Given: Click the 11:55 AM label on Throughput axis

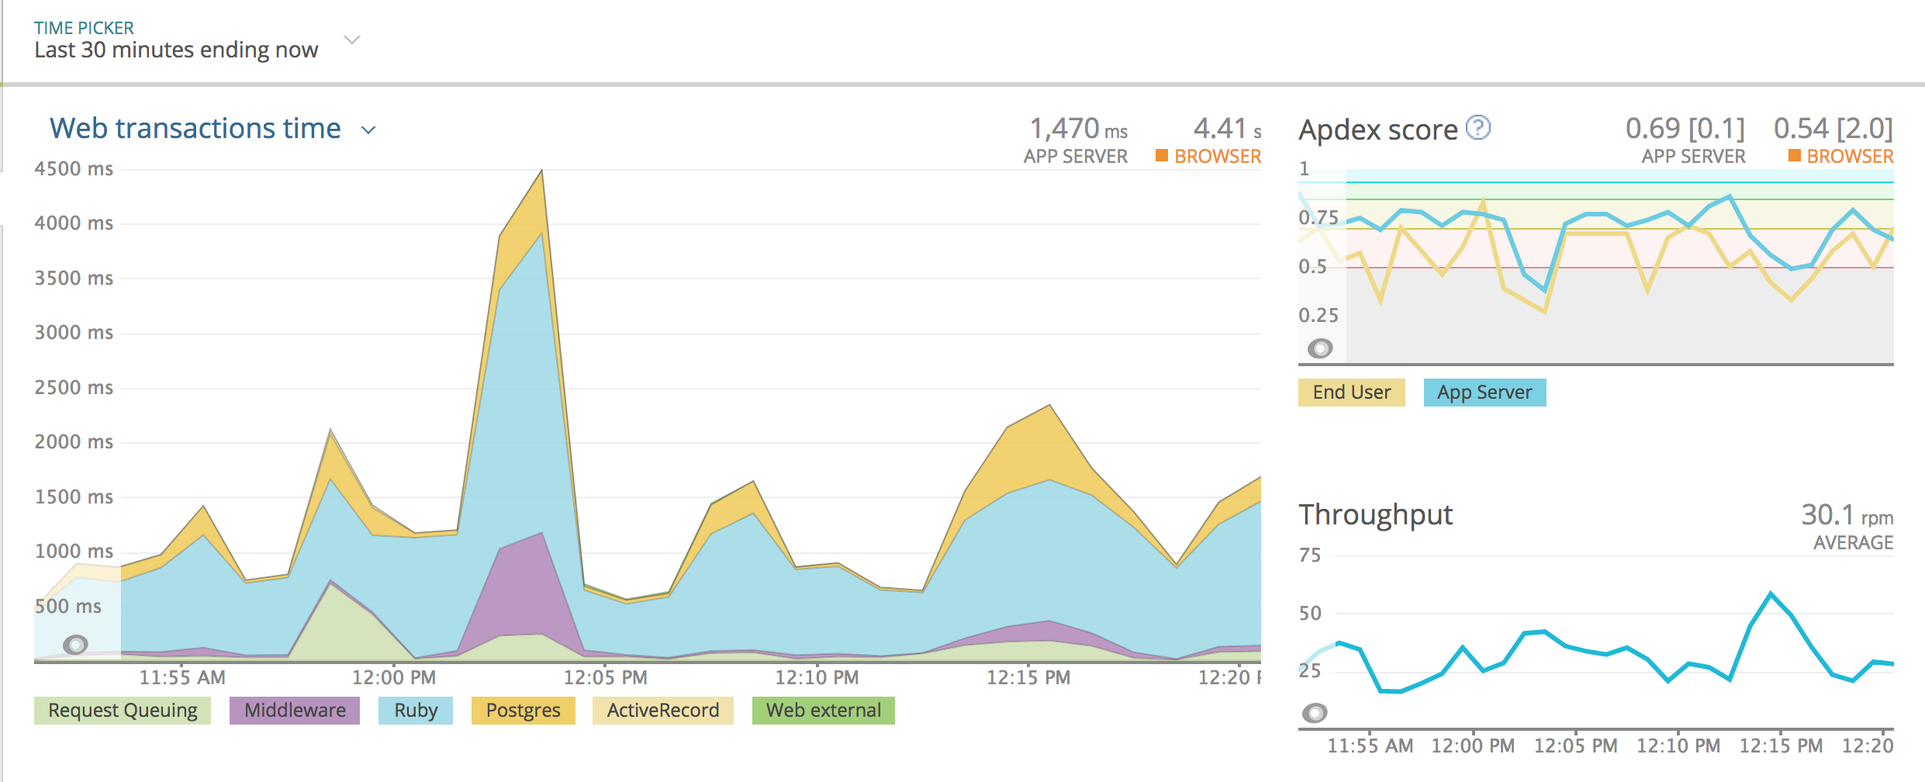Looking at the screenshot, I should tap(1370, 746).
